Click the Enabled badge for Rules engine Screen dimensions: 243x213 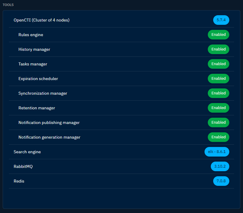coord(219,35)
